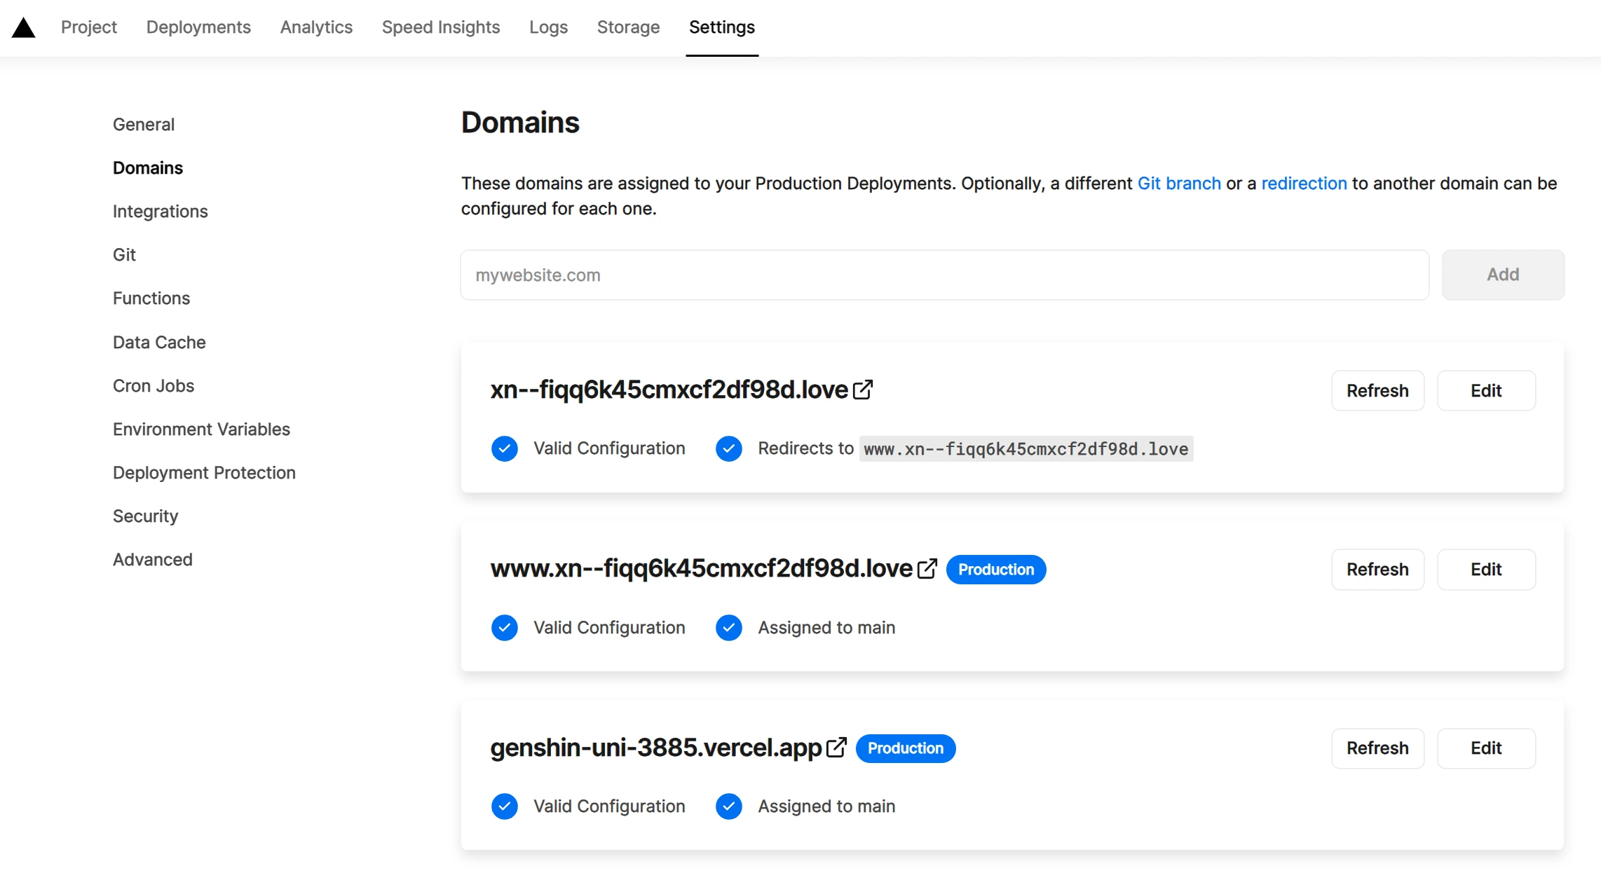Image resolution: width=1601 pixels, height=873 pixels.
Task: Switch to the Deployments tab
Action: pyautogui.click(x=198, y=27)
